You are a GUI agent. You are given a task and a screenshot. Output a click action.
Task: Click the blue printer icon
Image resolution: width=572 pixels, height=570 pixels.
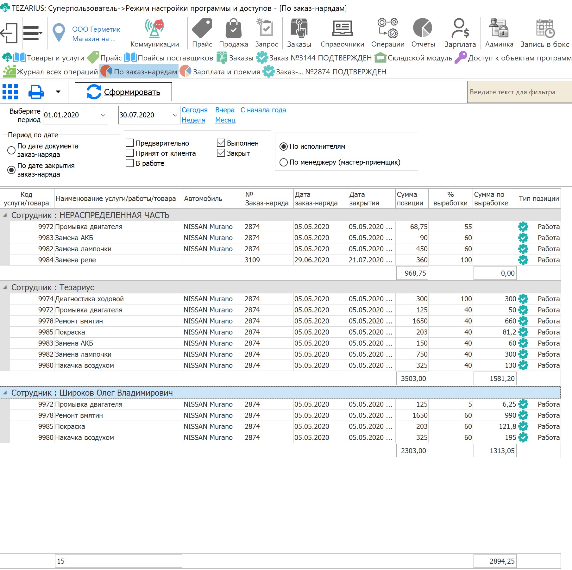36,92
